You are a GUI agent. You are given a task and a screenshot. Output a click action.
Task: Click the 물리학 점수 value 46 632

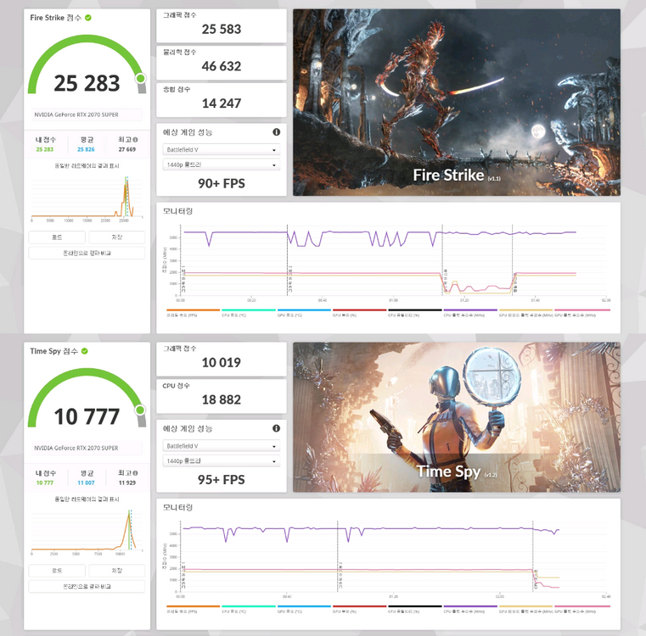coord(222,66)
